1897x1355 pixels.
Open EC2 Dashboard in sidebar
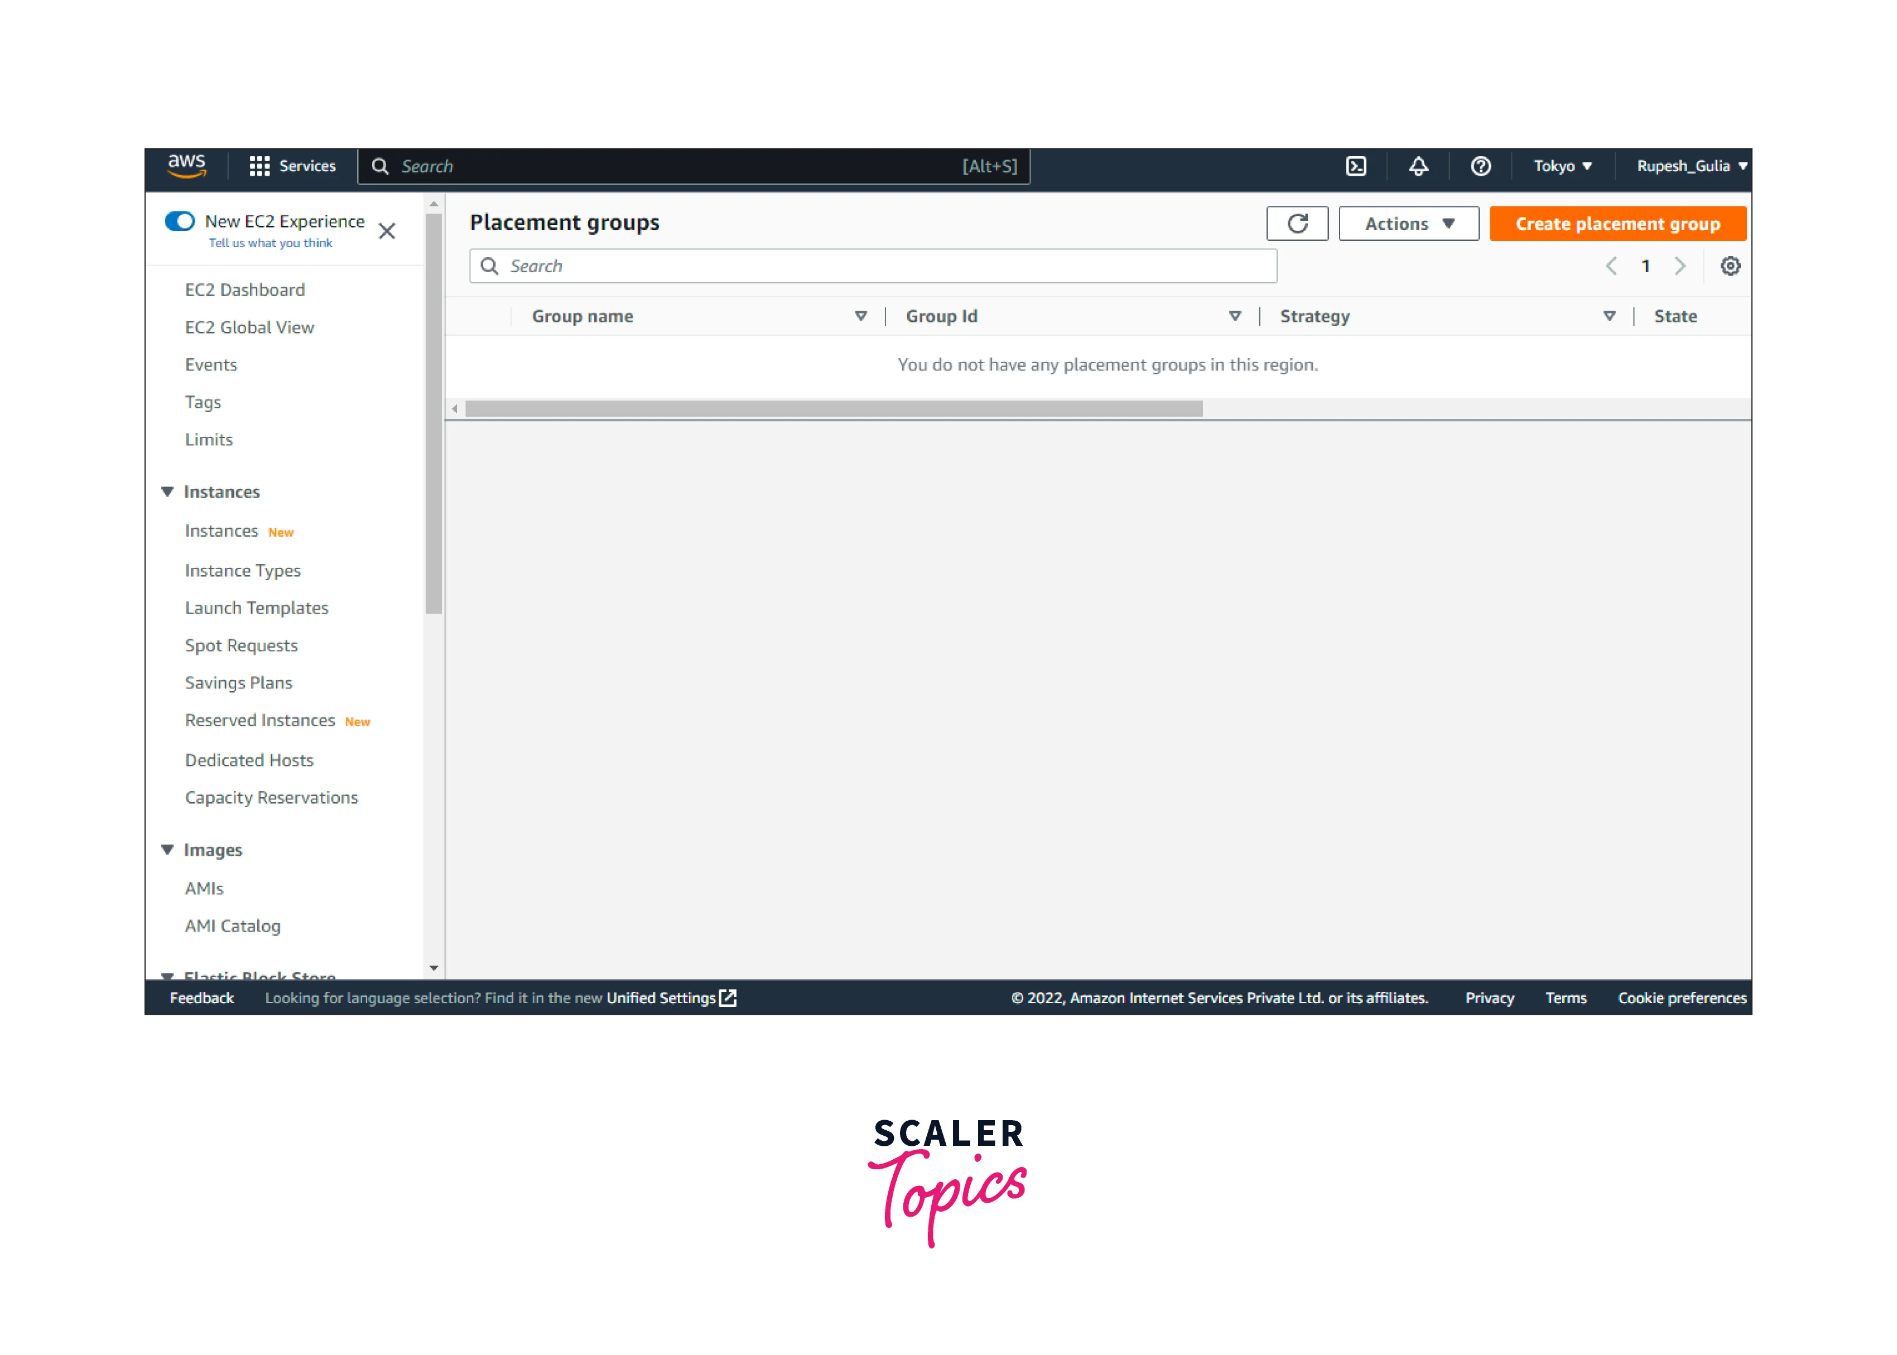click(x=244, y=290)
